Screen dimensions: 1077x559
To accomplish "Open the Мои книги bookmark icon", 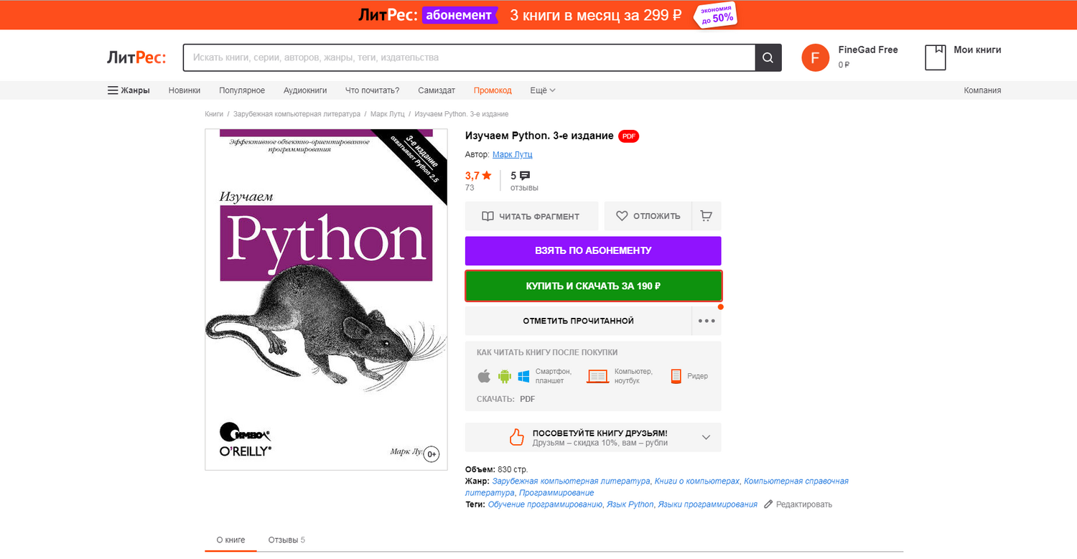I will 936,57.
